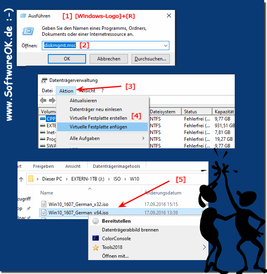This screenshot has width=267, height=274.
Task: Click ISO in the address bar
Action: (x=117, y=179)
